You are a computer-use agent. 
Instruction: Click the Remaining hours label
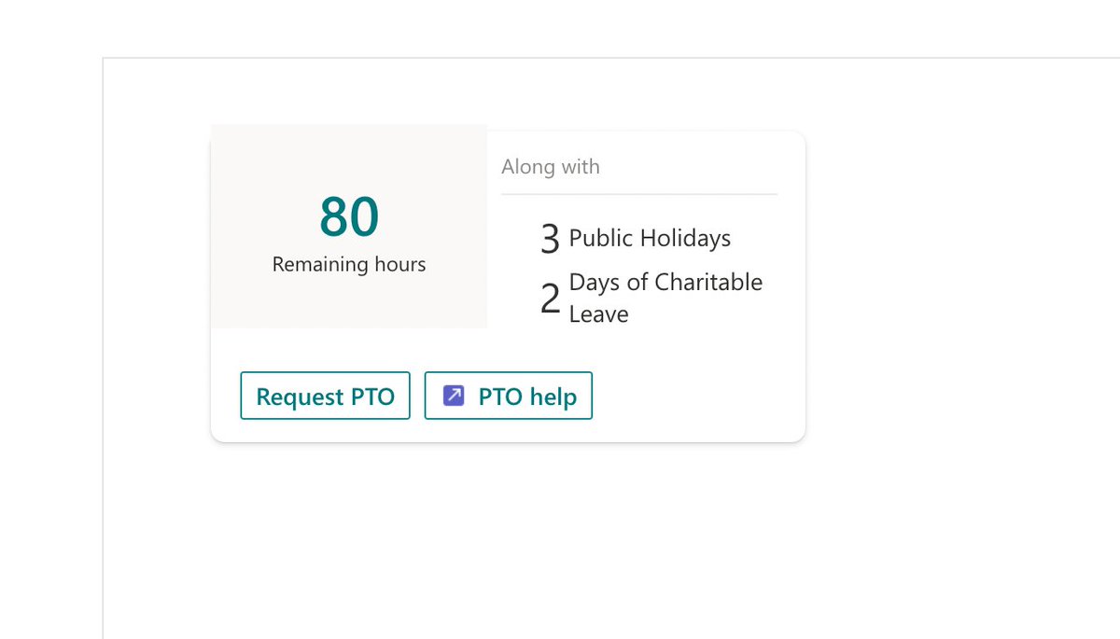[349, 264]
